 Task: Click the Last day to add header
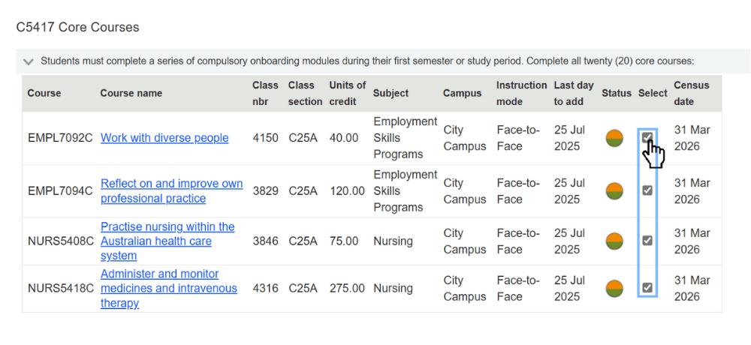(574, 93)
